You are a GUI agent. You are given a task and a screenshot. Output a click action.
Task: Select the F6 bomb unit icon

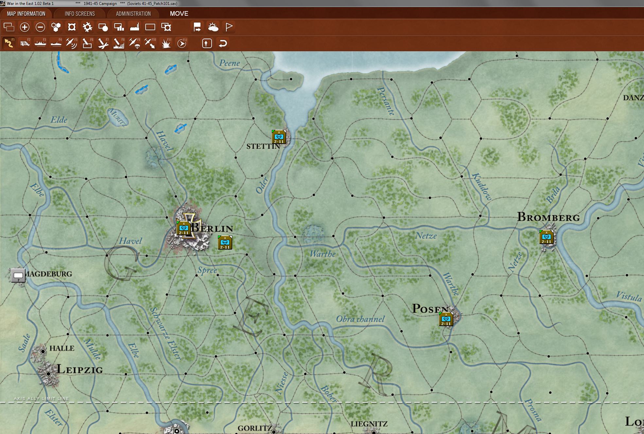(x=87, y=43)
